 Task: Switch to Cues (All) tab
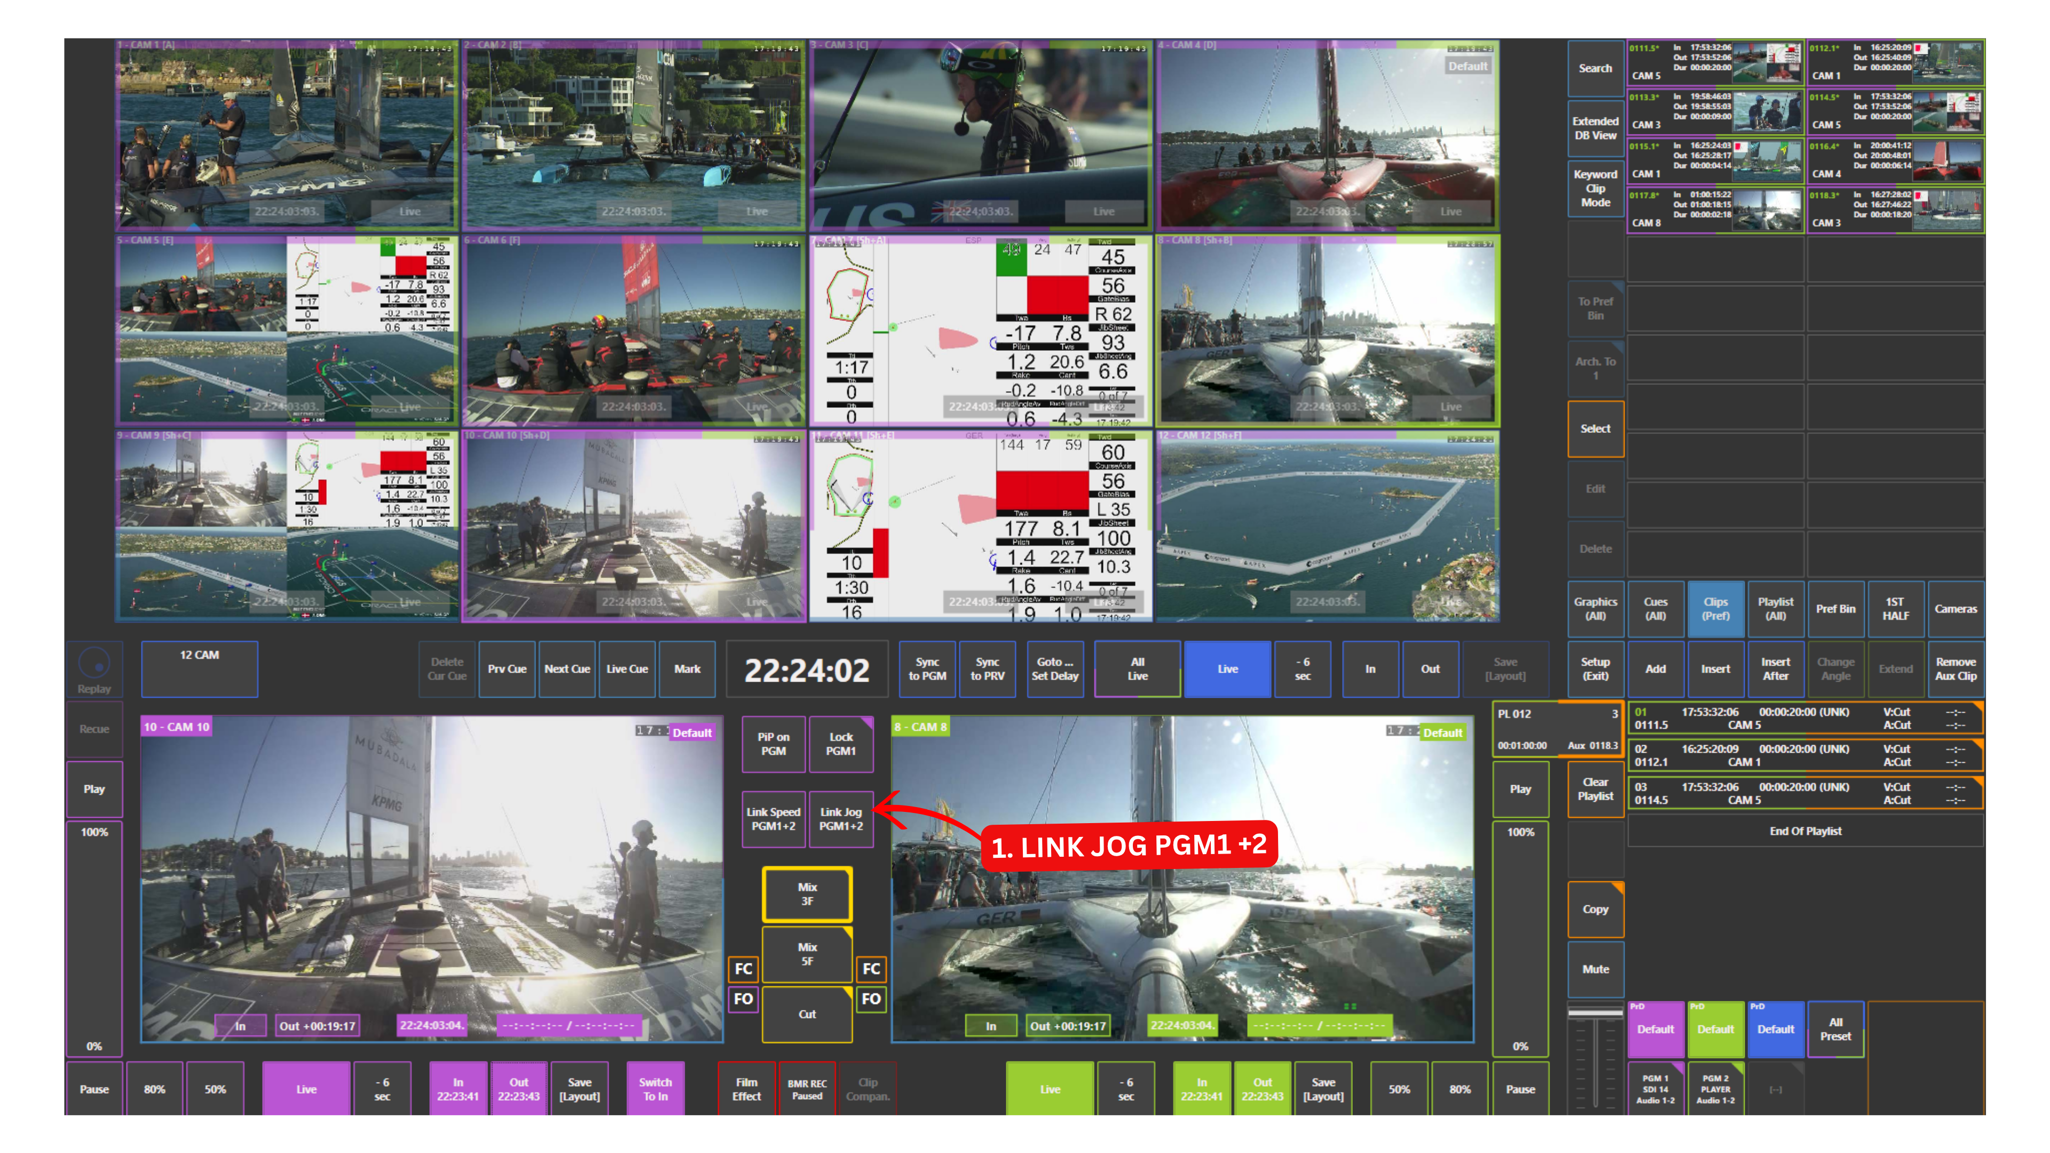coord(1655,609)
